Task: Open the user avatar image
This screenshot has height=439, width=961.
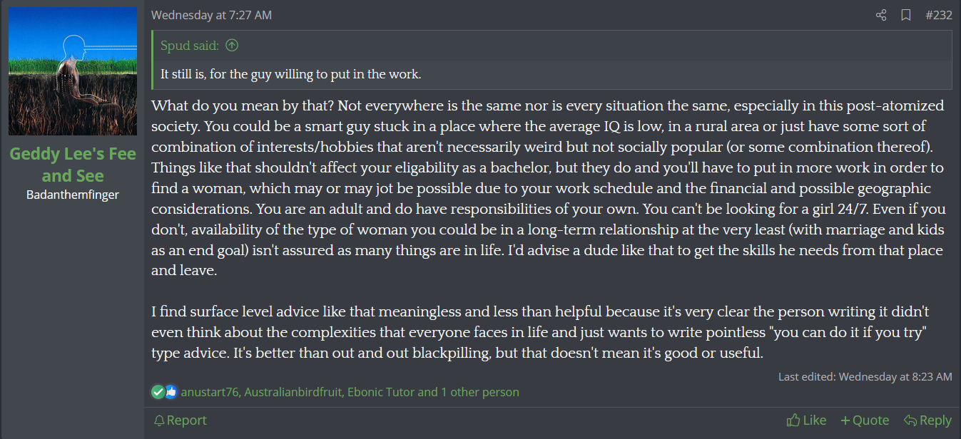Action: 73,71
